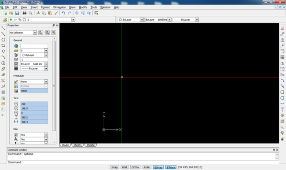Click the Grid button in the status bar

point(125,167)
